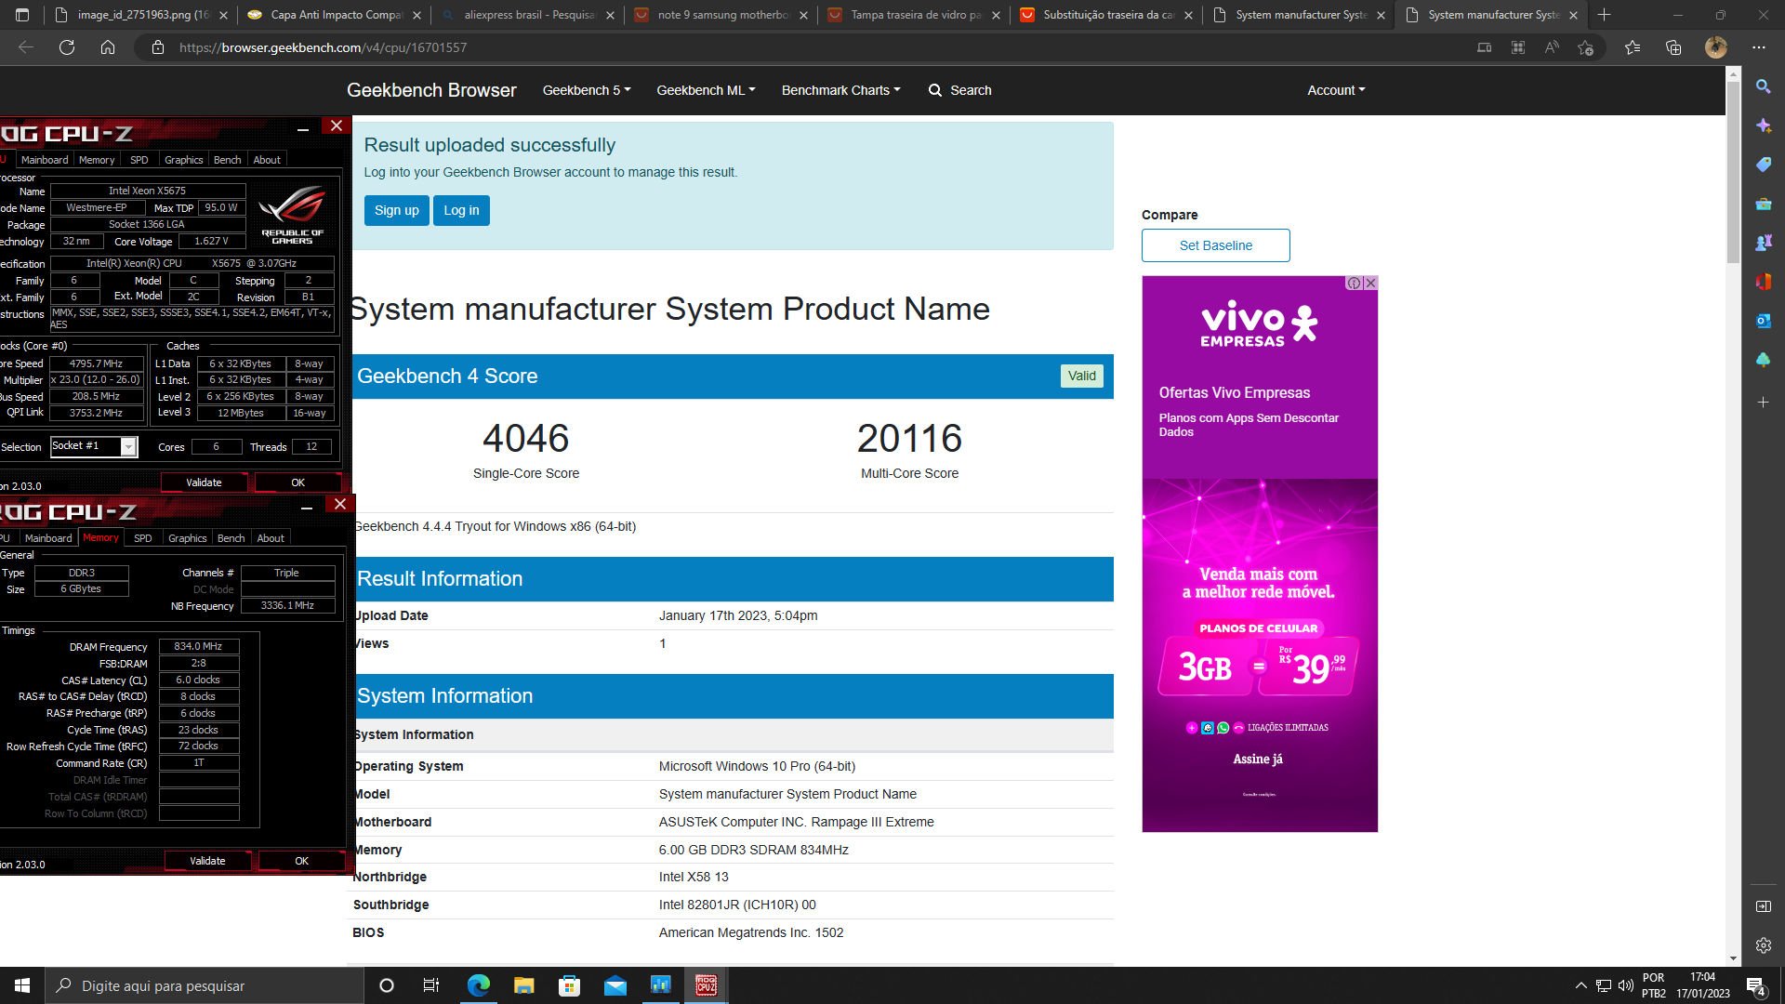Open Mail app from the taskbar
Viewport: 1785px width, 1004px height.
[x=615, y=985]
